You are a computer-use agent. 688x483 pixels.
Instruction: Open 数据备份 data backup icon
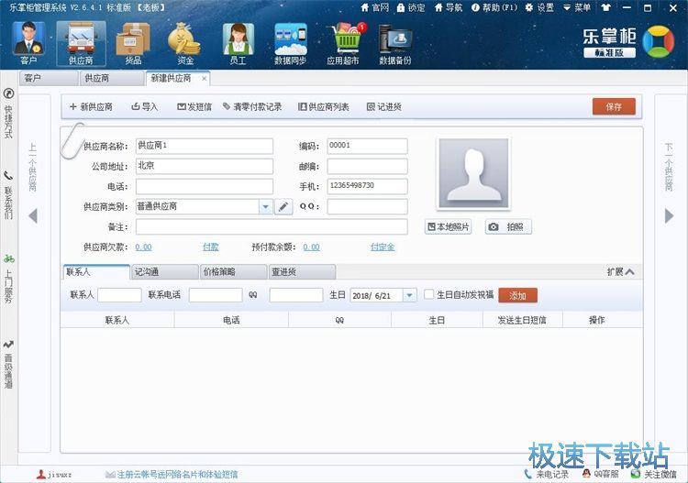[394, 43]
